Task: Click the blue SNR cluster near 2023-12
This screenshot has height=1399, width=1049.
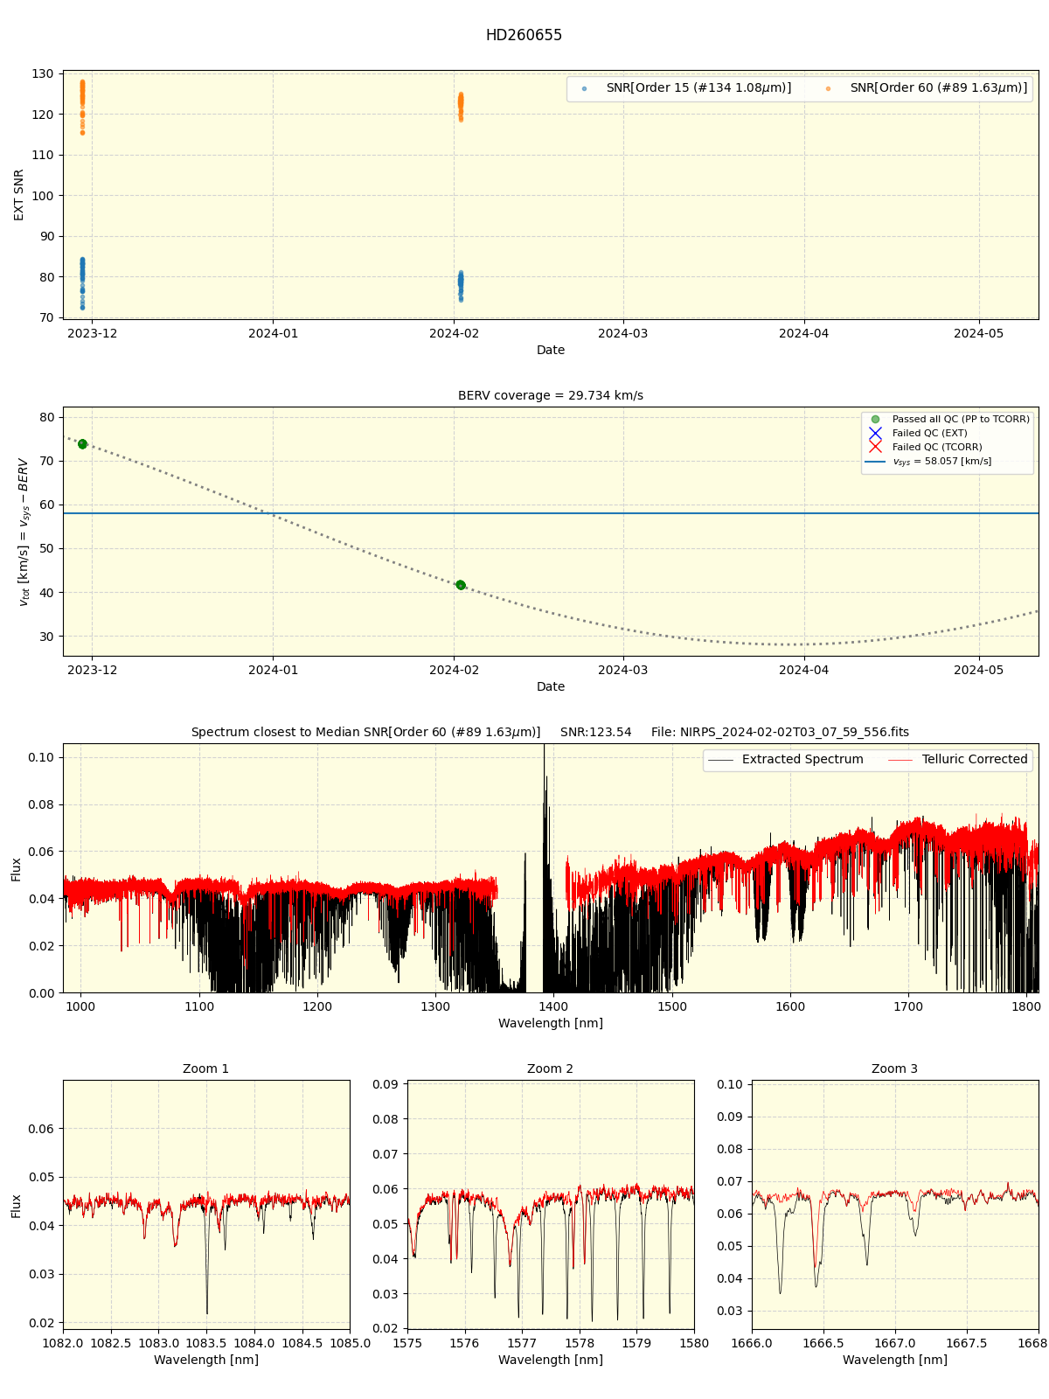Action: point(82,282)
